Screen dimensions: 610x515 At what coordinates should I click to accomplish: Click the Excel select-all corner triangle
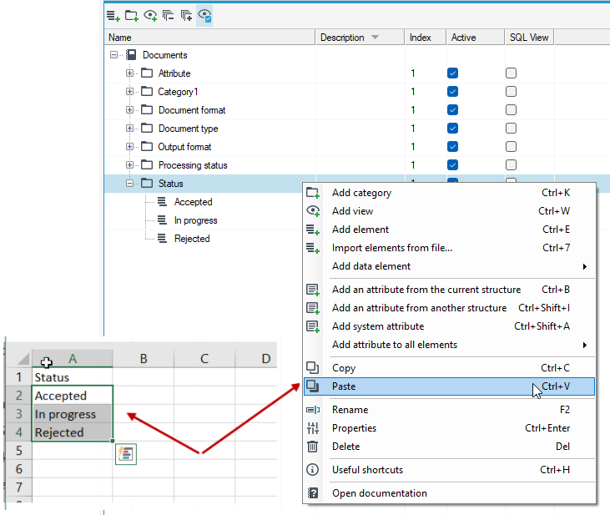click(x=23, y=359)
